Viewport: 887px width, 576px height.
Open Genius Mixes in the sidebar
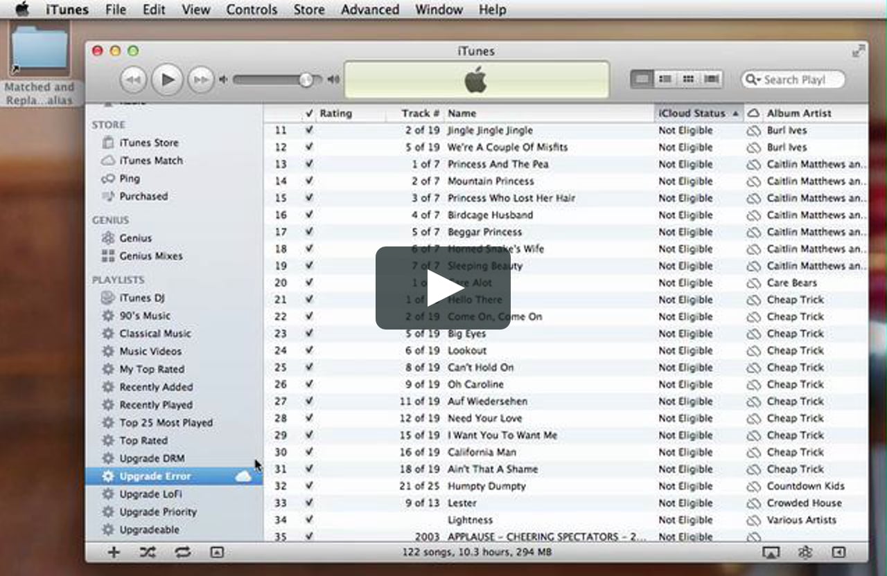150,256
